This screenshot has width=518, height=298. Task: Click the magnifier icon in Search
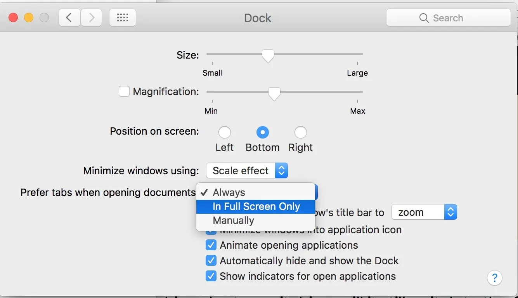click(424, 18)
